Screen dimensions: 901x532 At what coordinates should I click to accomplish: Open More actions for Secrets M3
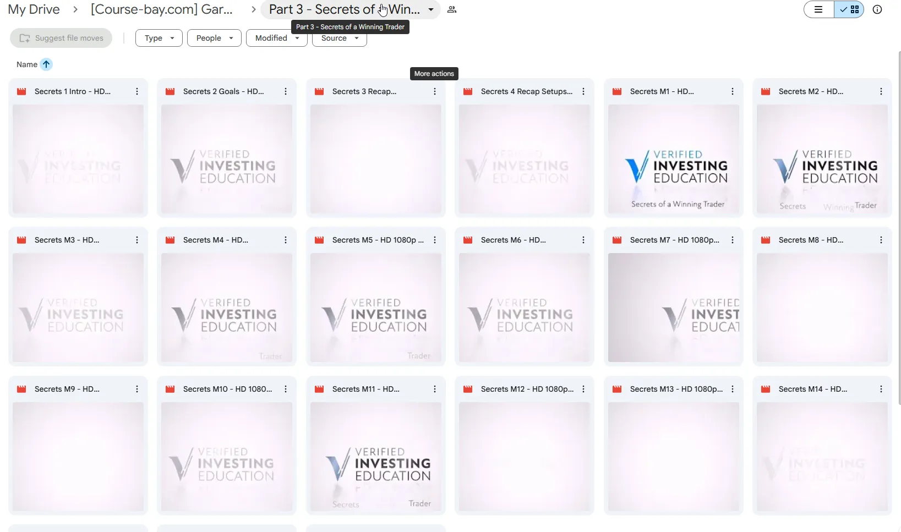click(x=137, y=240)
